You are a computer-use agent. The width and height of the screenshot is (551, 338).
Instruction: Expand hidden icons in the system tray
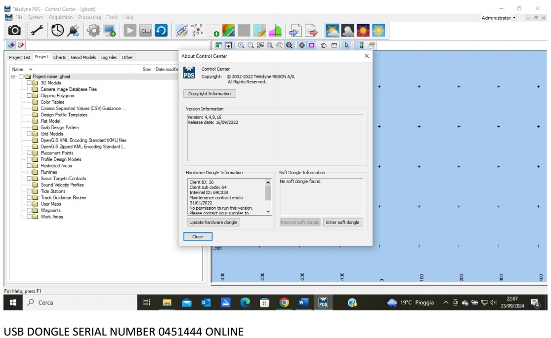pos(446,302)
